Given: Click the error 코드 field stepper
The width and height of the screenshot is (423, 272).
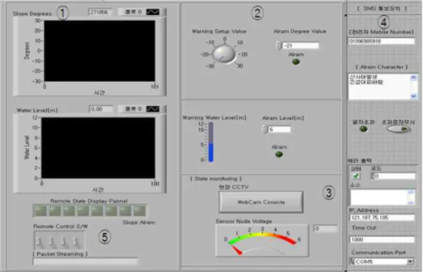Looking at the screenshot, I should (x=373, y=176).
